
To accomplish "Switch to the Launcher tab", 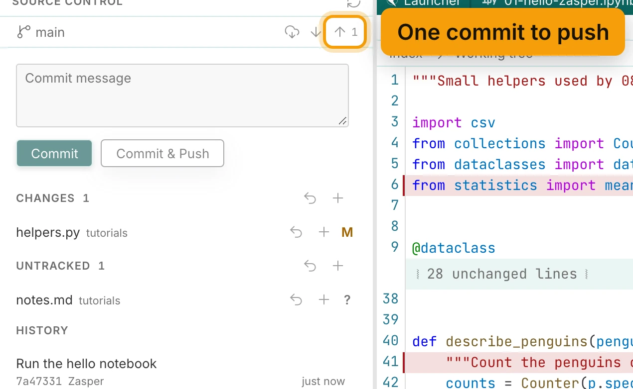I will (425, 3).
